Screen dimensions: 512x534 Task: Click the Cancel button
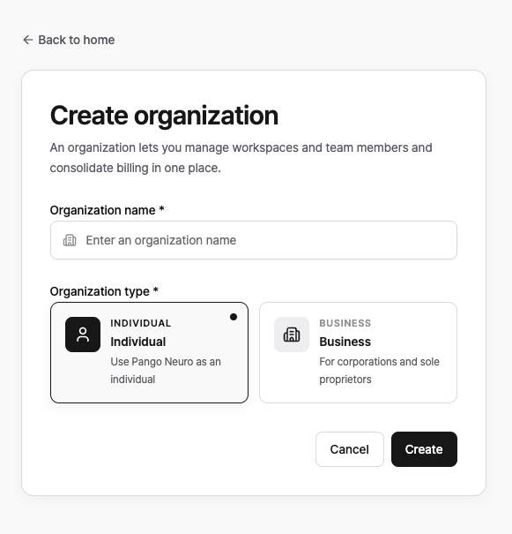[x=350, y=449]
